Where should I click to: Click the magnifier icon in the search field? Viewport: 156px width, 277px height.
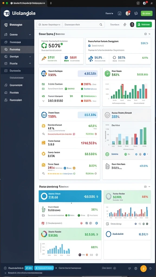pos(101,25)
